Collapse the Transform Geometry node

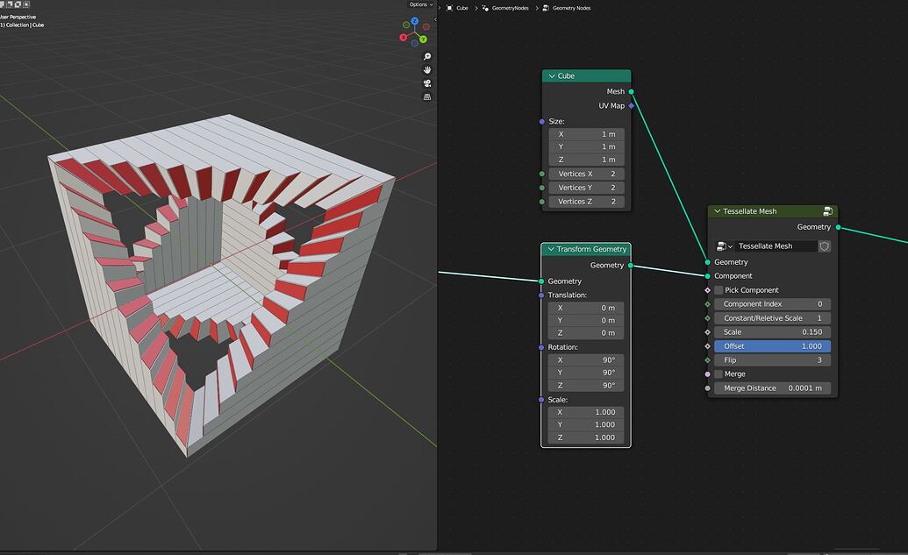tap(551, 249)
